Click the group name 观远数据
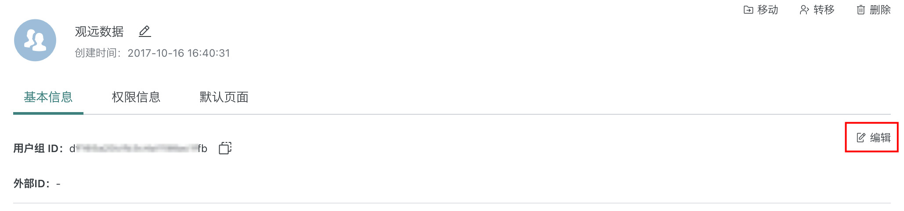The width and height of the screenshot is (904, 211). 99,32
